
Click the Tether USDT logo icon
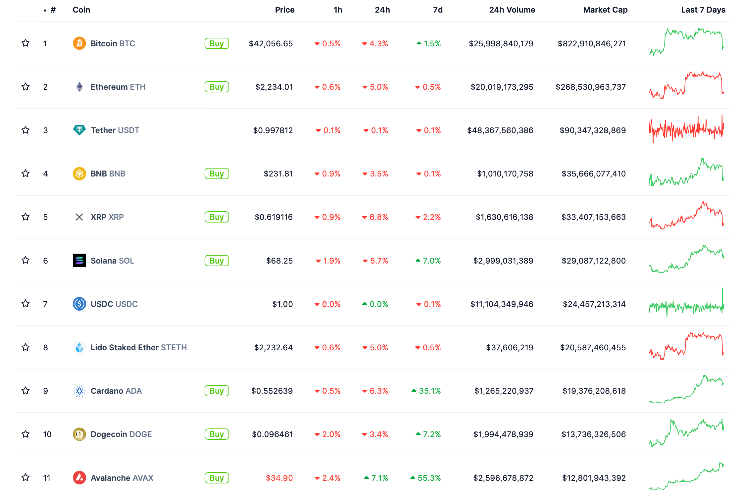[x=79, y=130]
